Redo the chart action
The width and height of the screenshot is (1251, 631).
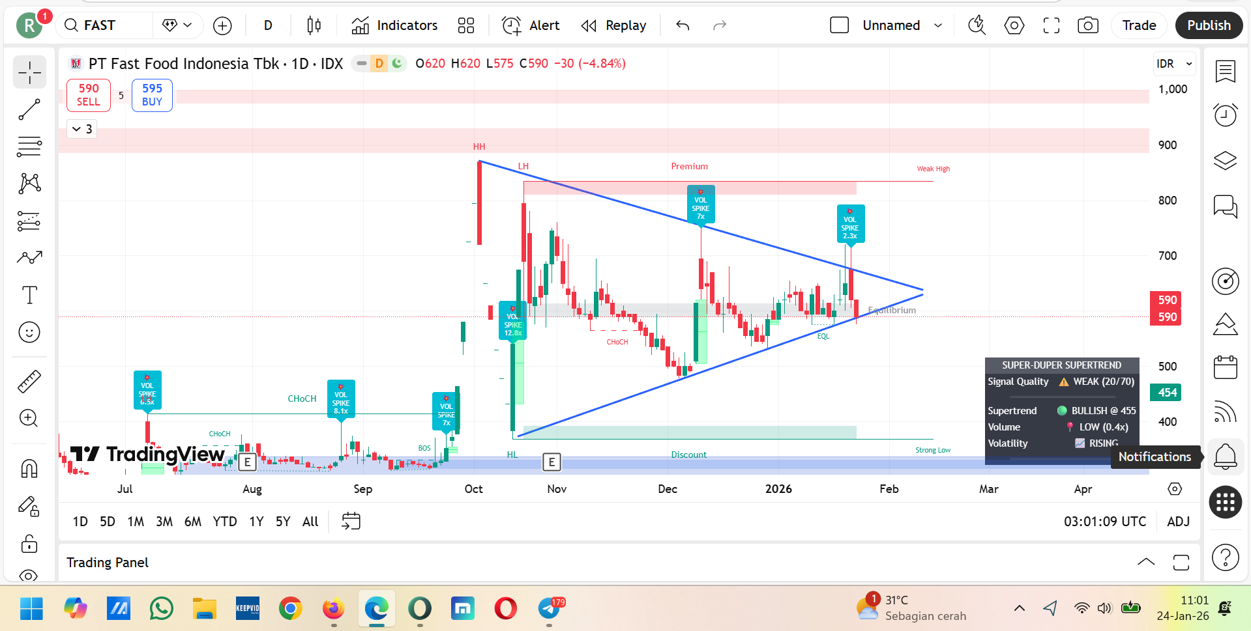tap(720, 25)
